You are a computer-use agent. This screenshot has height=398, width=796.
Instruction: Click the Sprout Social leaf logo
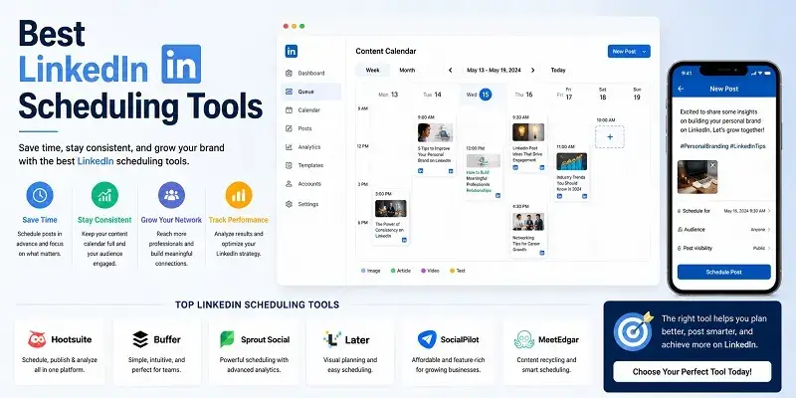click(227, 339)
